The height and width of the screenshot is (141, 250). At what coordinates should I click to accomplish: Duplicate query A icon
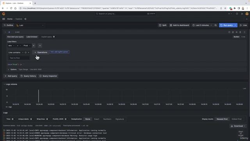pyautogui.click(x=233, y=32)
